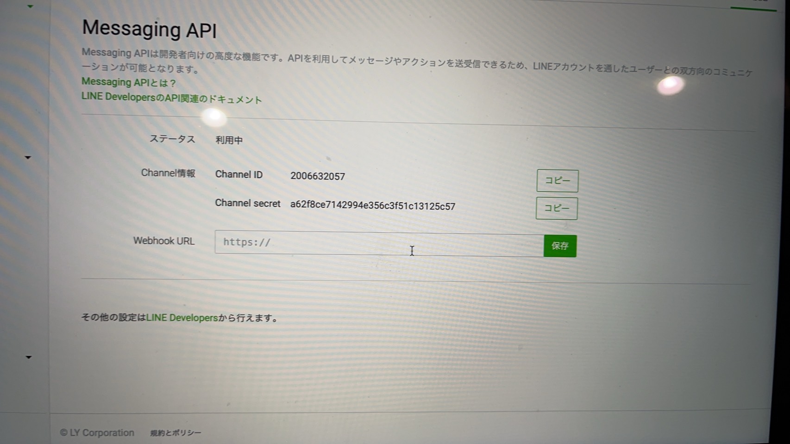
Task: Click the Channel ID label
Action: [x=239, y=174]
